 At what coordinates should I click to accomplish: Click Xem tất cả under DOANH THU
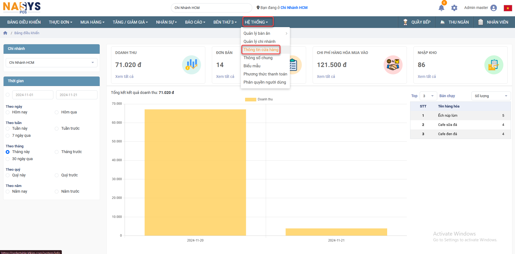(124, 77)
